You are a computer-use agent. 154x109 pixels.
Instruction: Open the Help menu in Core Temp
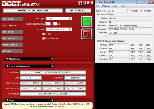pyautogui.click(x=122, y=6)
